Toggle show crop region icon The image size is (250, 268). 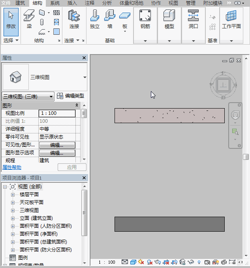click(x=174, y=262)
